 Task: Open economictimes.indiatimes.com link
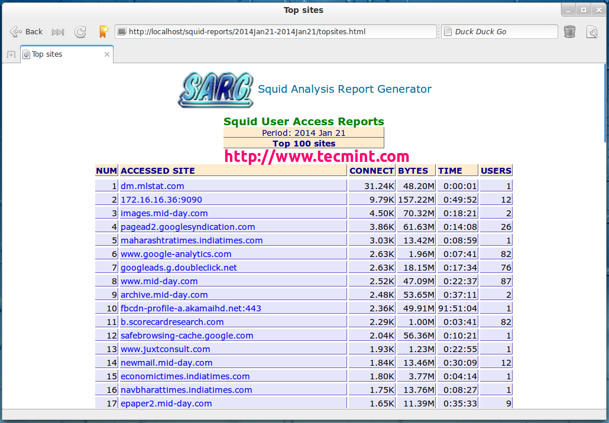click(x=185, y=376)
